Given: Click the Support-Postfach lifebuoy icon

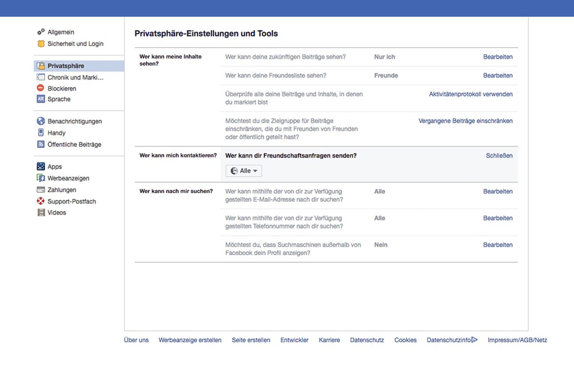Looking at the screenshot, I should click(41, 201).
